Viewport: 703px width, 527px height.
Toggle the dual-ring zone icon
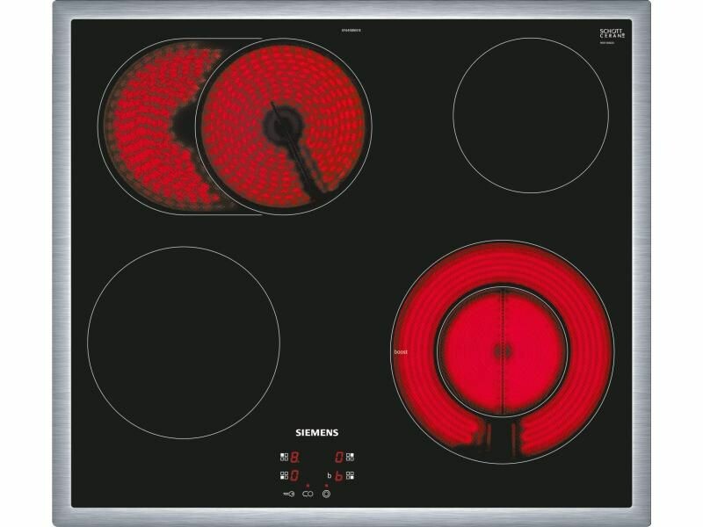tap(327, 495)
